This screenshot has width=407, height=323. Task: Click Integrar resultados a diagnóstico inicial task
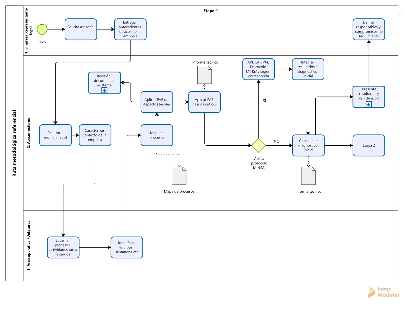(308, 69)
